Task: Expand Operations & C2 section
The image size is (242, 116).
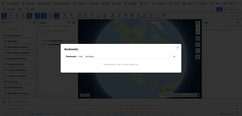Action: 19,64
